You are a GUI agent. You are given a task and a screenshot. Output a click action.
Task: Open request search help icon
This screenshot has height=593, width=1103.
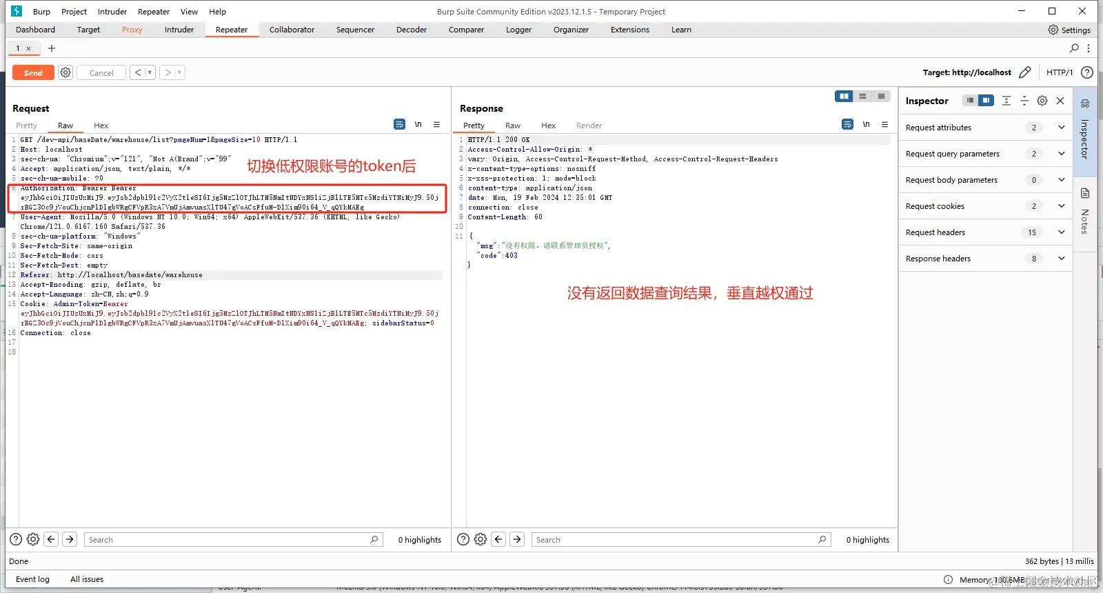pyautogui.click(x=16, y=539)
